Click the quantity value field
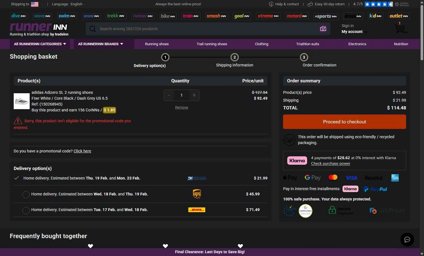The image size is (424, 256). (x=182, y=95)
